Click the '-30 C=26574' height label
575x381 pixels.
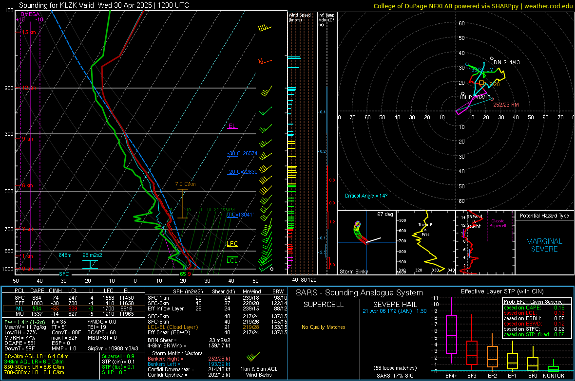242,153
